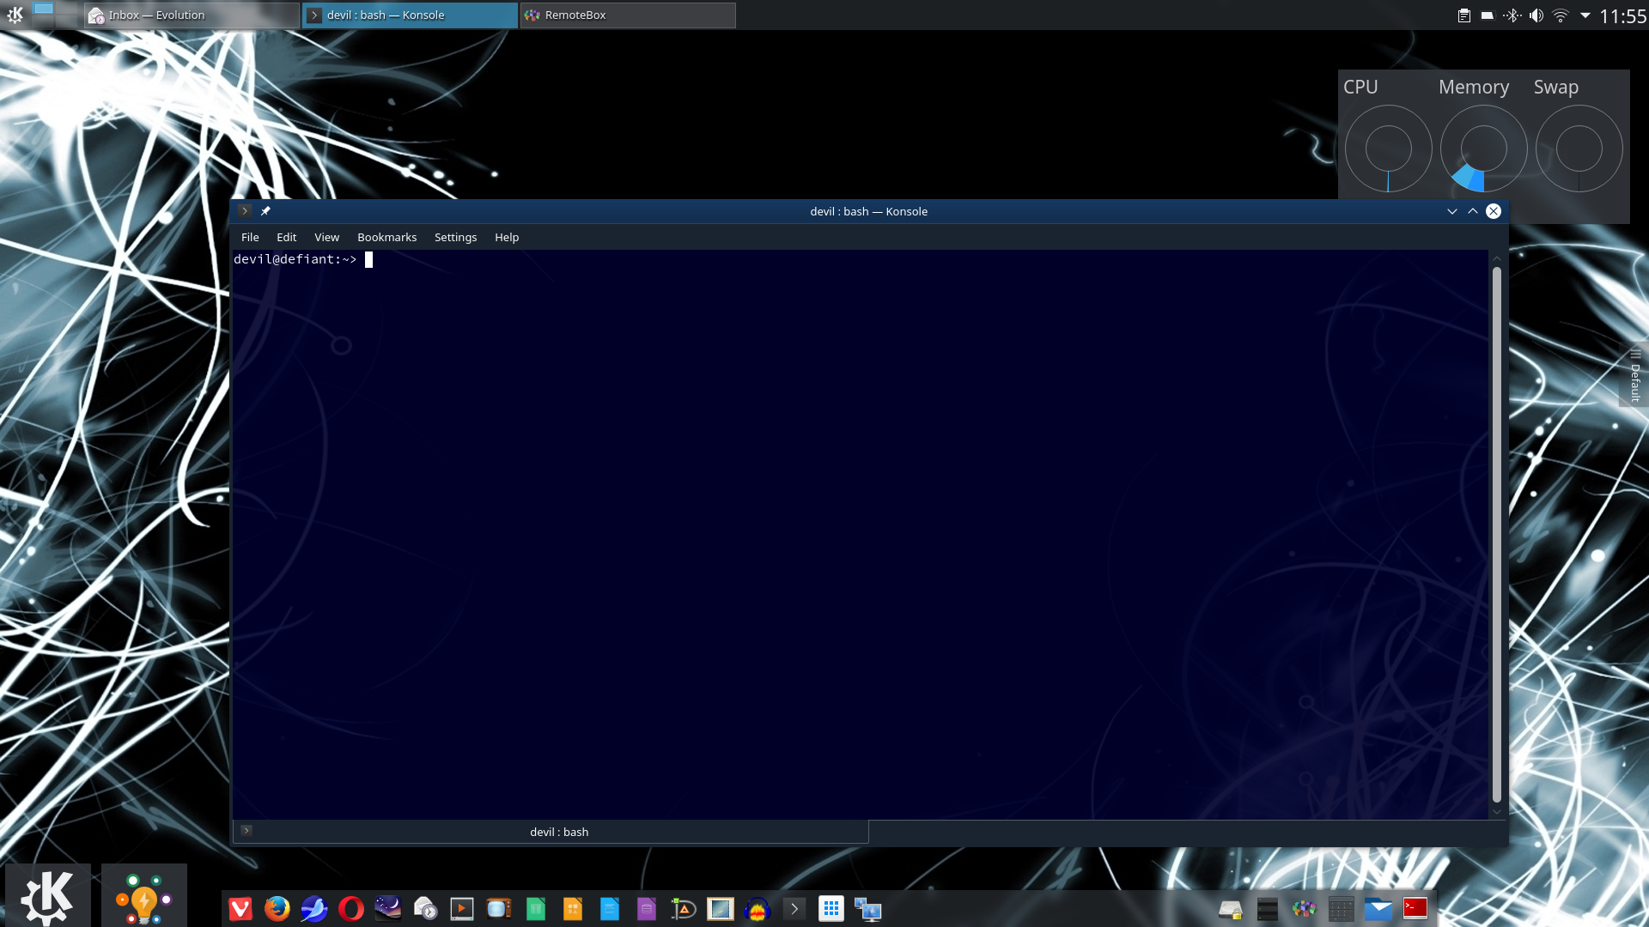Image resolution: width=1649 pixels, height=927 pixels.
Task: Launch the Opera browser
Action: [350, 908]
